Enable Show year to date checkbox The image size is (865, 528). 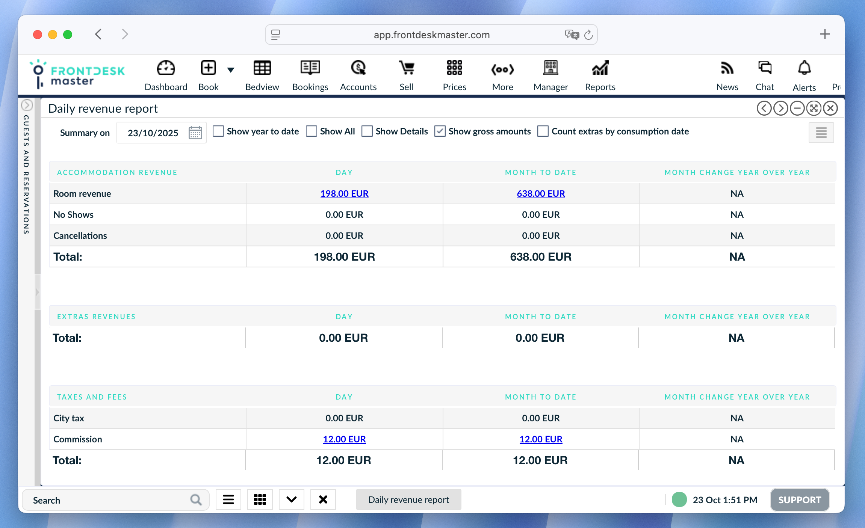click(x=218, y=131)
